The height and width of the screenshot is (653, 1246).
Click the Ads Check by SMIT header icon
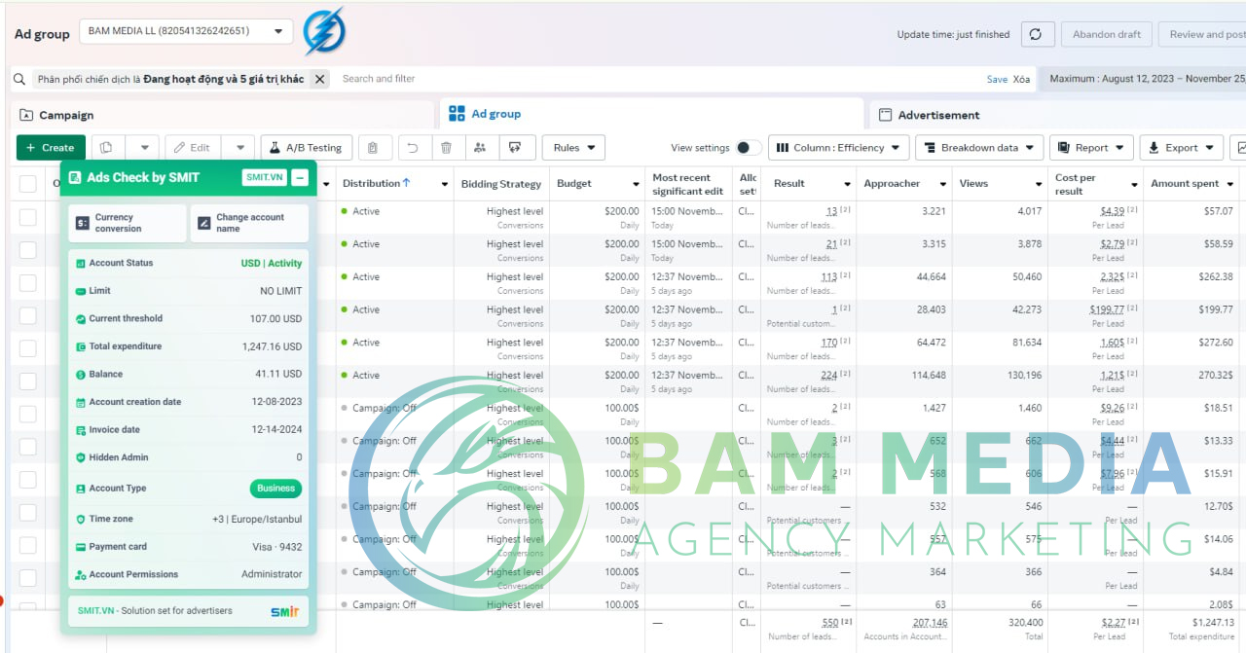click(75, 178)
